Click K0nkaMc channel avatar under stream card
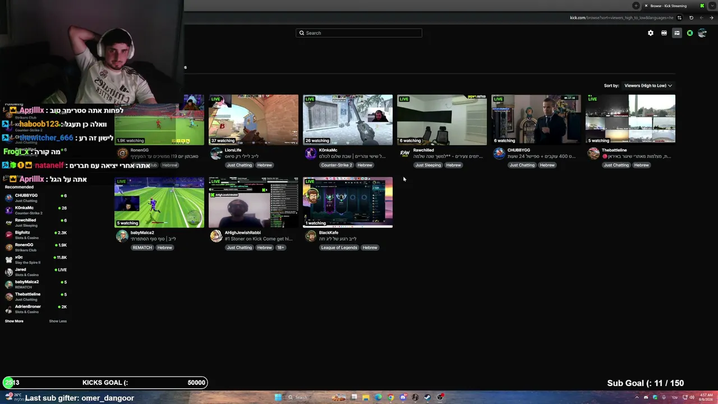Screen dimensions: 718x404 point(310,154)
